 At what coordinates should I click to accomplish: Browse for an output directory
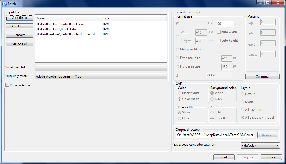point(267,135)
